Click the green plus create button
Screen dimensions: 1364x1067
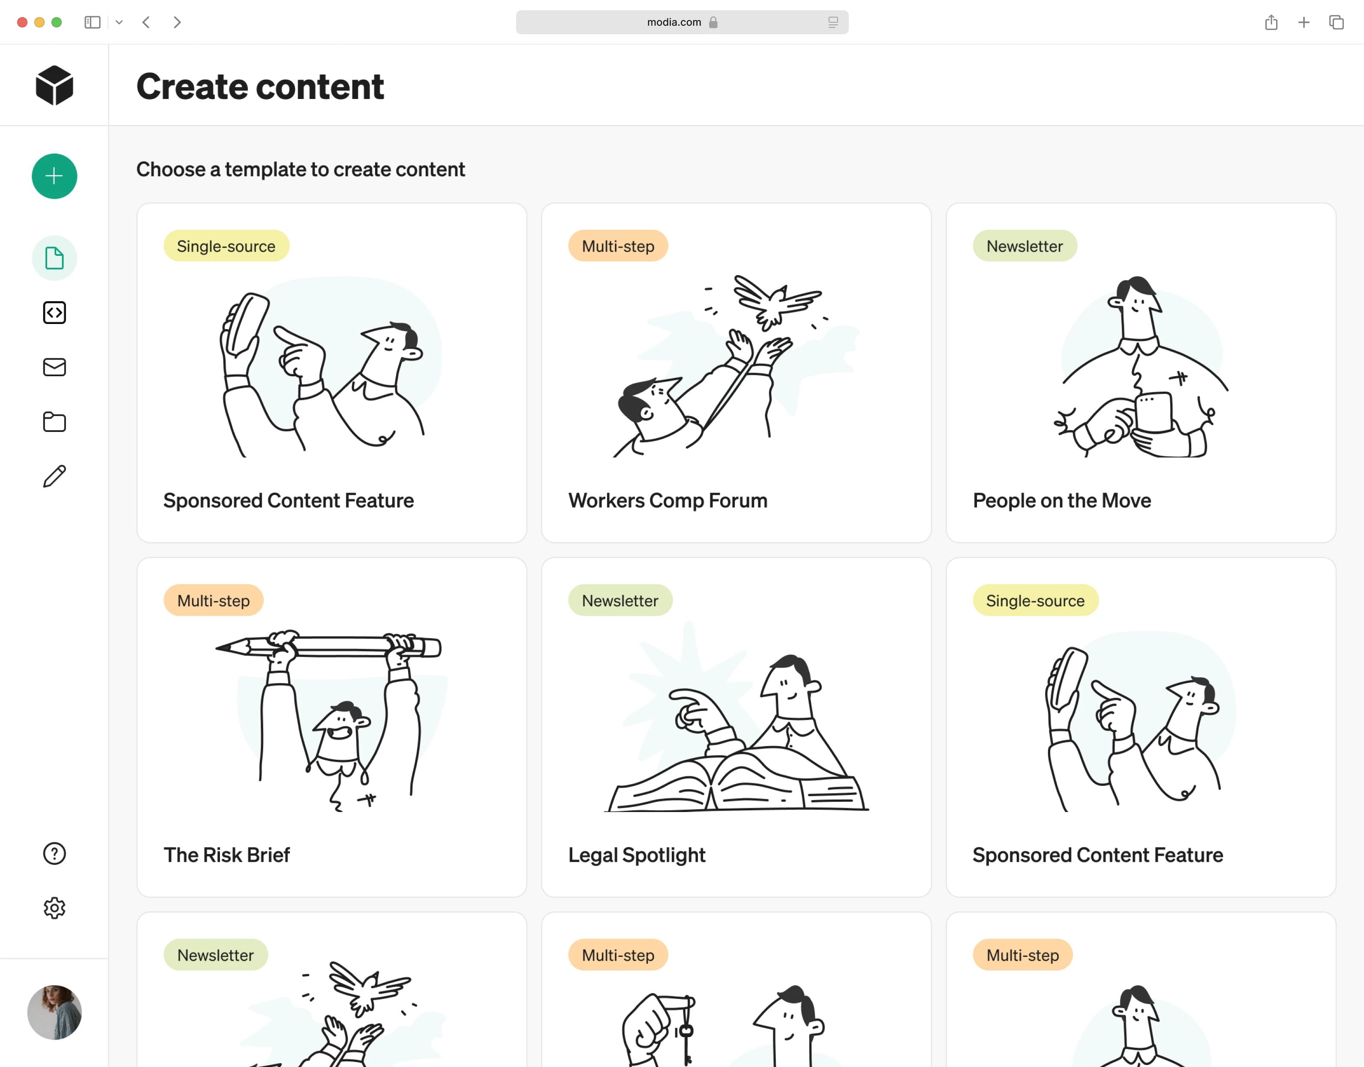[54, 176]
